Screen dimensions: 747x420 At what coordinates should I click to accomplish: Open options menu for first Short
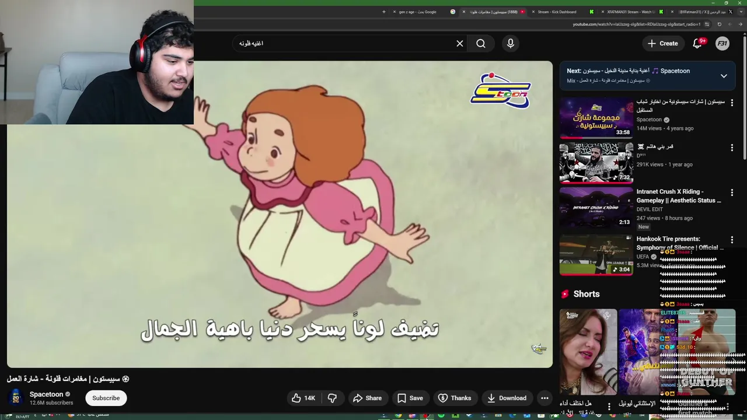(609, 406)
